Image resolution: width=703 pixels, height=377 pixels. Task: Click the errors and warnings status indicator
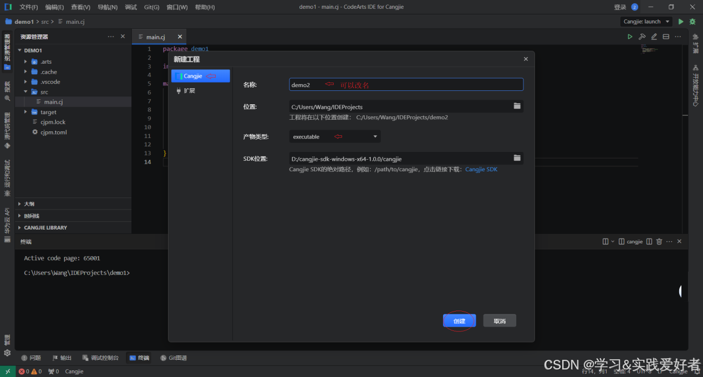tap(30, 371)
